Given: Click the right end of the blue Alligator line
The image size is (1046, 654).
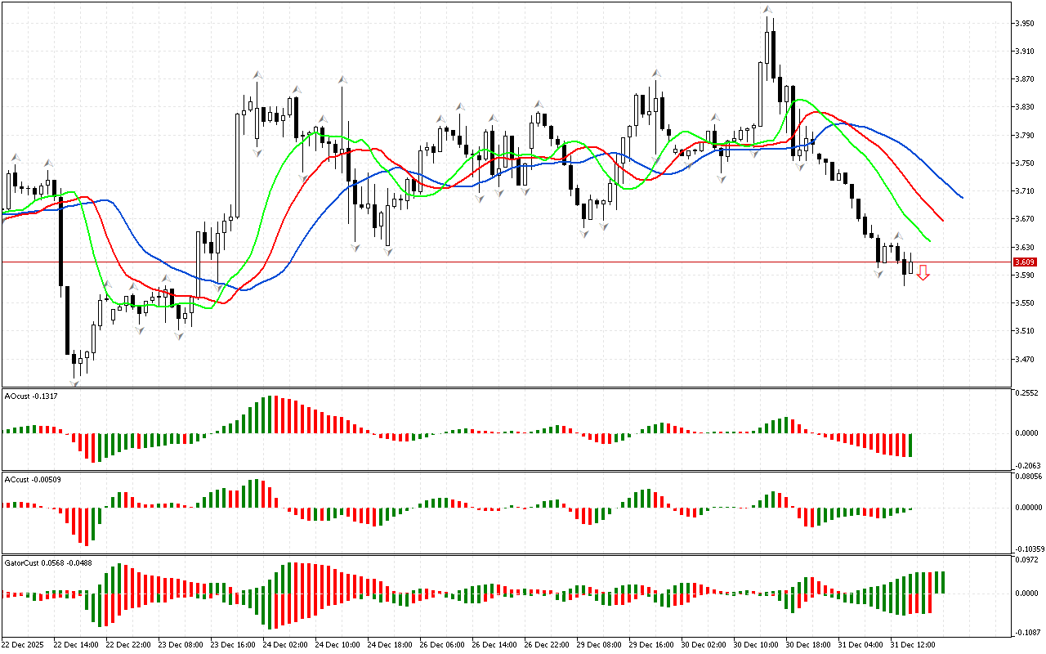Looking at the screenshot, I should 962,197.
